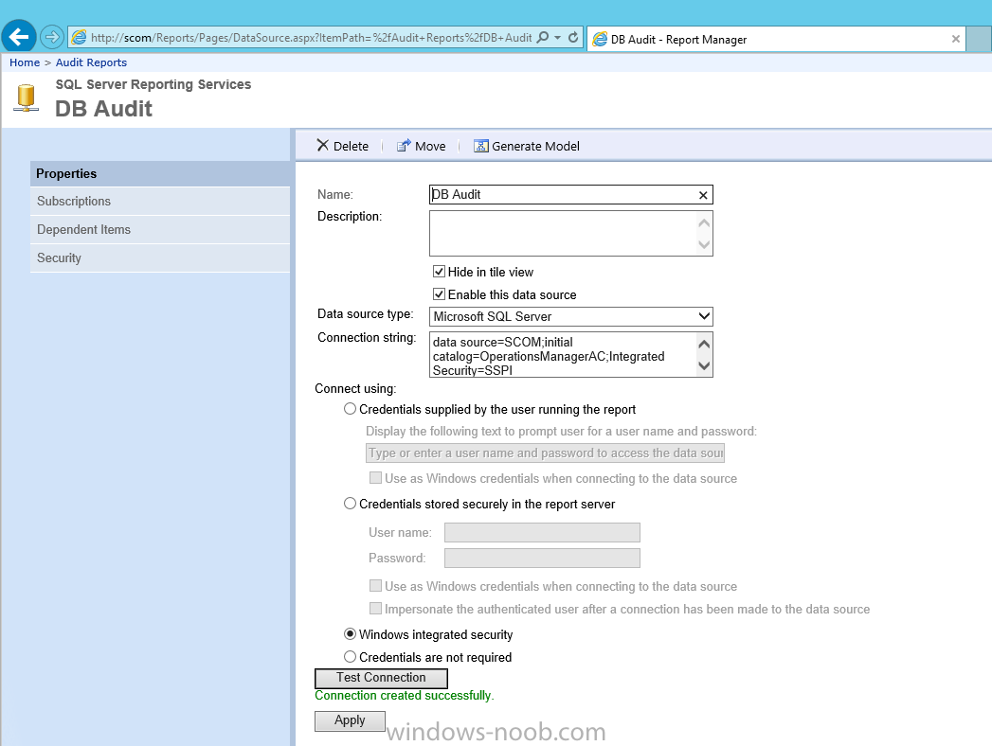The height and width of the screenshot is (746, 992).
Task: Check Impersonate the authenticated user checkbox
Action: click(x=376, y=609)
